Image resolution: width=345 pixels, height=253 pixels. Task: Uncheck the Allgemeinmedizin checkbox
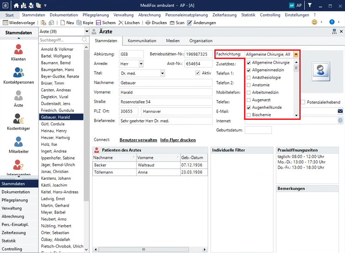(x=249, y=70)
